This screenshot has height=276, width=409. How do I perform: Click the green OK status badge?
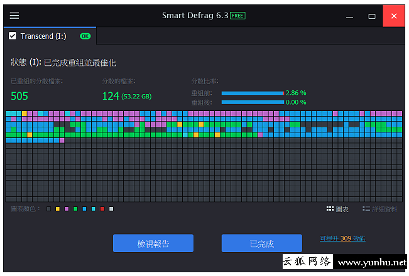click(x=85, y=36)
